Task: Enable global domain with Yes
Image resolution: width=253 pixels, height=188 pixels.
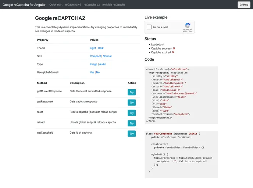Action: [x=92, y=72]
